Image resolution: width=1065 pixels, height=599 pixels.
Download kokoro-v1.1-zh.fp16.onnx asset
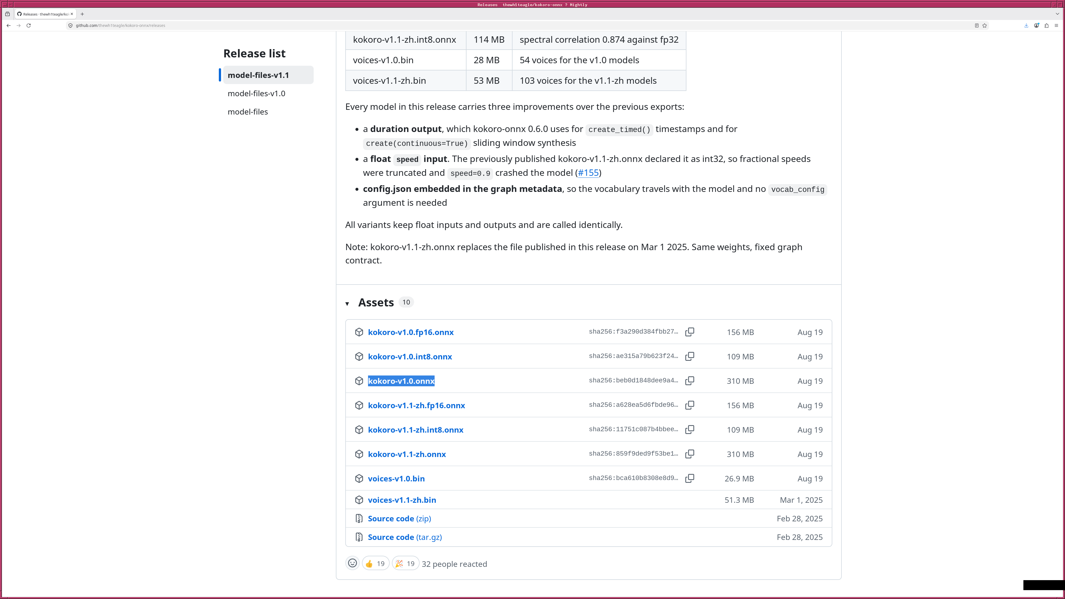pyautogui.click(x=416, y=405)
